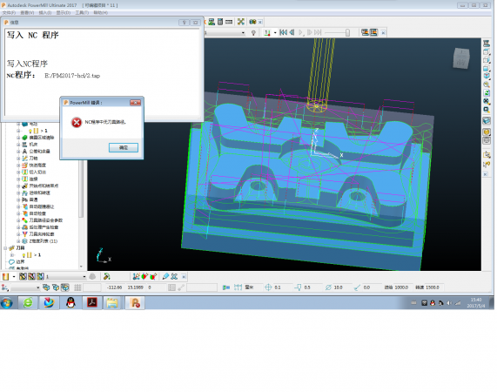
Task: Click the view orientation cube in the viewport
Action: [x=460, y=58]
